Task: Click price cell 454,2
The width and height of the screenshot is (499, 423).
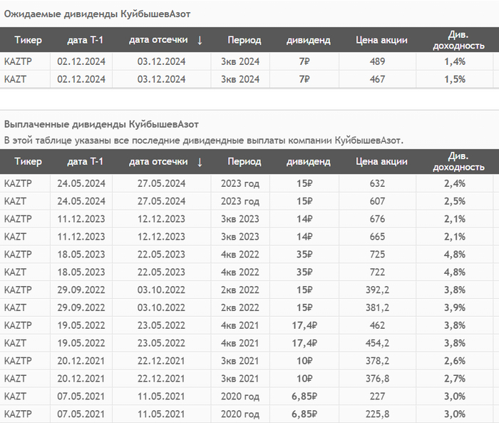Action: coord(377,343)
